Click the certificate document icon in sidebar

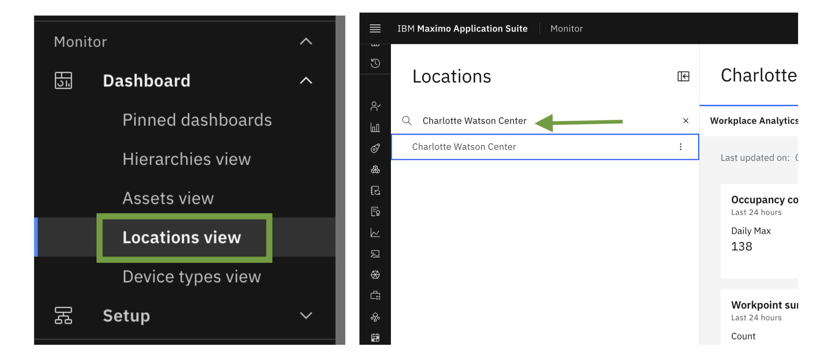(375, 212)
